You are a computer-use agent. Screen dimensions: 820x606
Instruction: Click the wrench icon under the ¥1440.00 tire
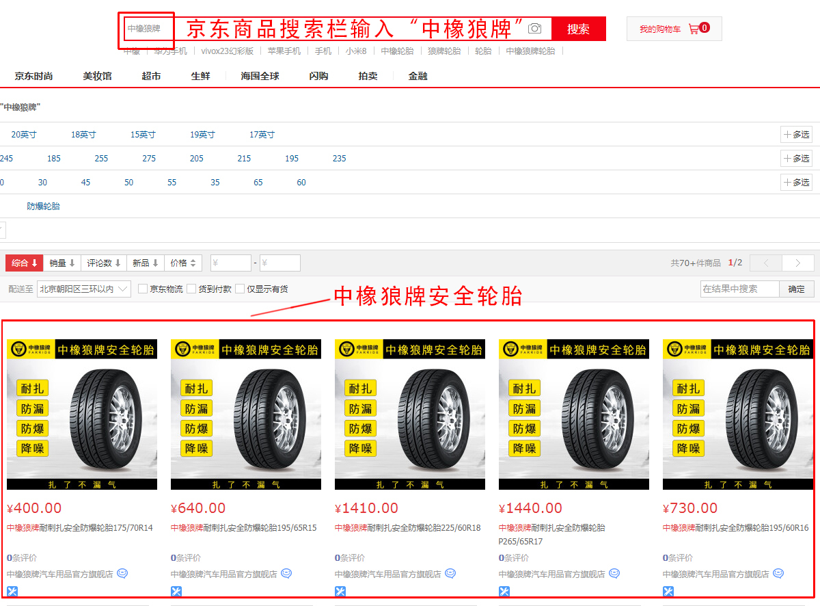[x=504, y=591]
